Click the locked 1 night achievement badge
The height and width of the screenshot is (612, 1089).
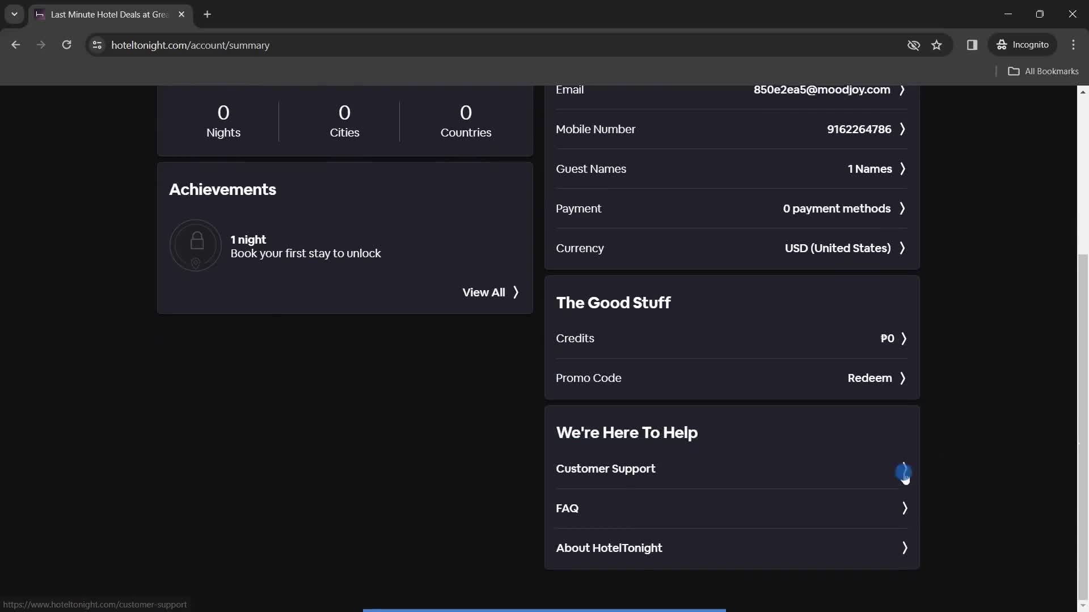tap(196, 245)
